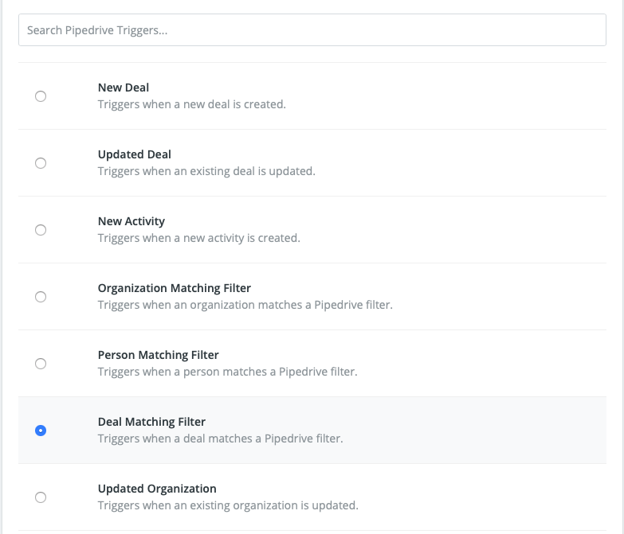Click Updated Organization title text
The width and height of the screenshot is (624, 534).
pyautogui.click(x=156, y=489)
